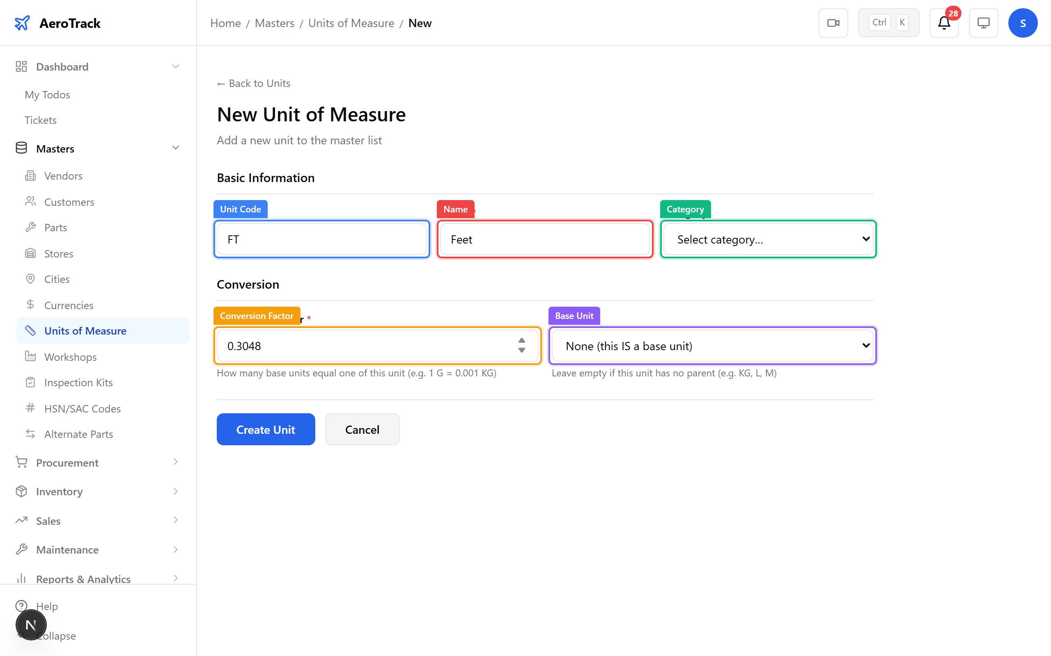Screen dimensions: 1051x656
Task: Open Ctrl K command palette
Action: click(x=888, y=23)
